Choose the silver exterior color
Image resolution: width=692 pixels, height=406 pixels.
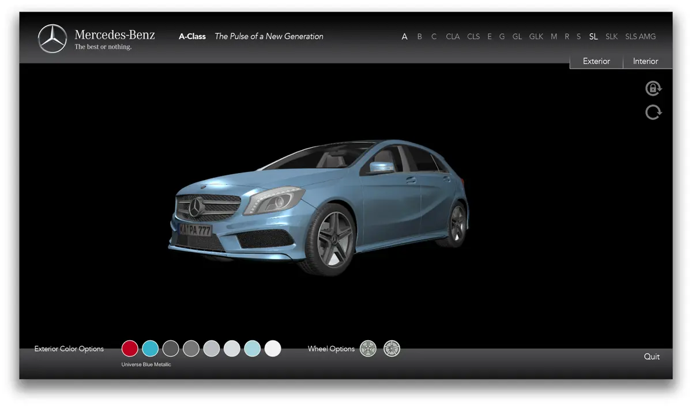212,348
